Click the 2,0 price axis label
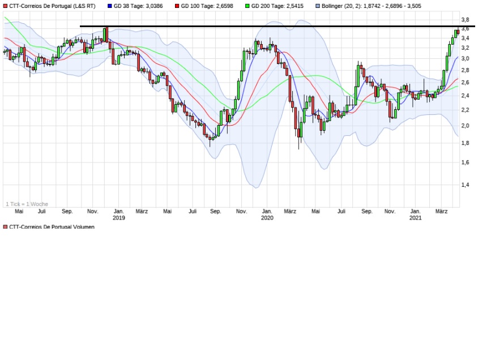The image size is (478, 339). [465, 126]
